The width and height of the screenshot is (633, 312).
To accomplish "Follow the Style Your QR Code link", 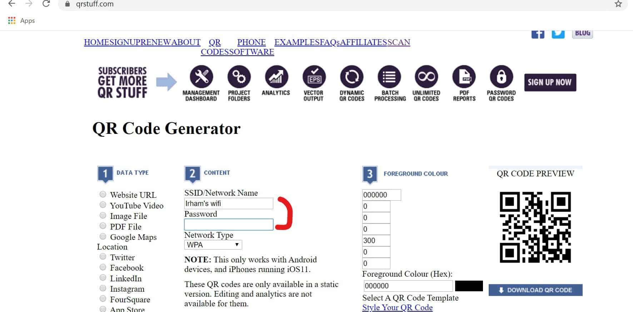I will tap(397, 307).
